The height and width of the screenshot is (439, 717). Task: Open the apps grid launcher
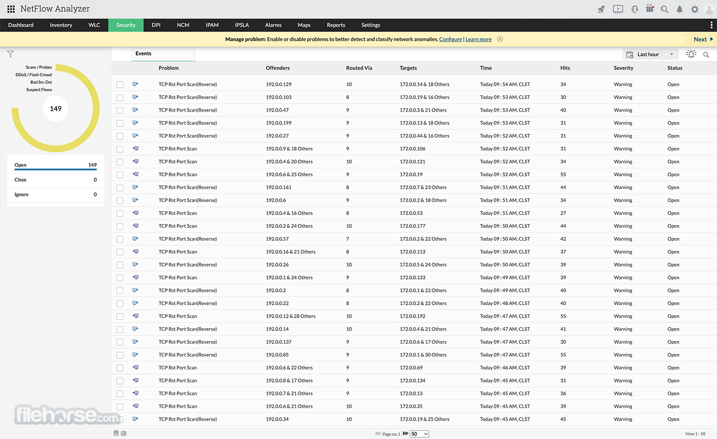(11, 9)
